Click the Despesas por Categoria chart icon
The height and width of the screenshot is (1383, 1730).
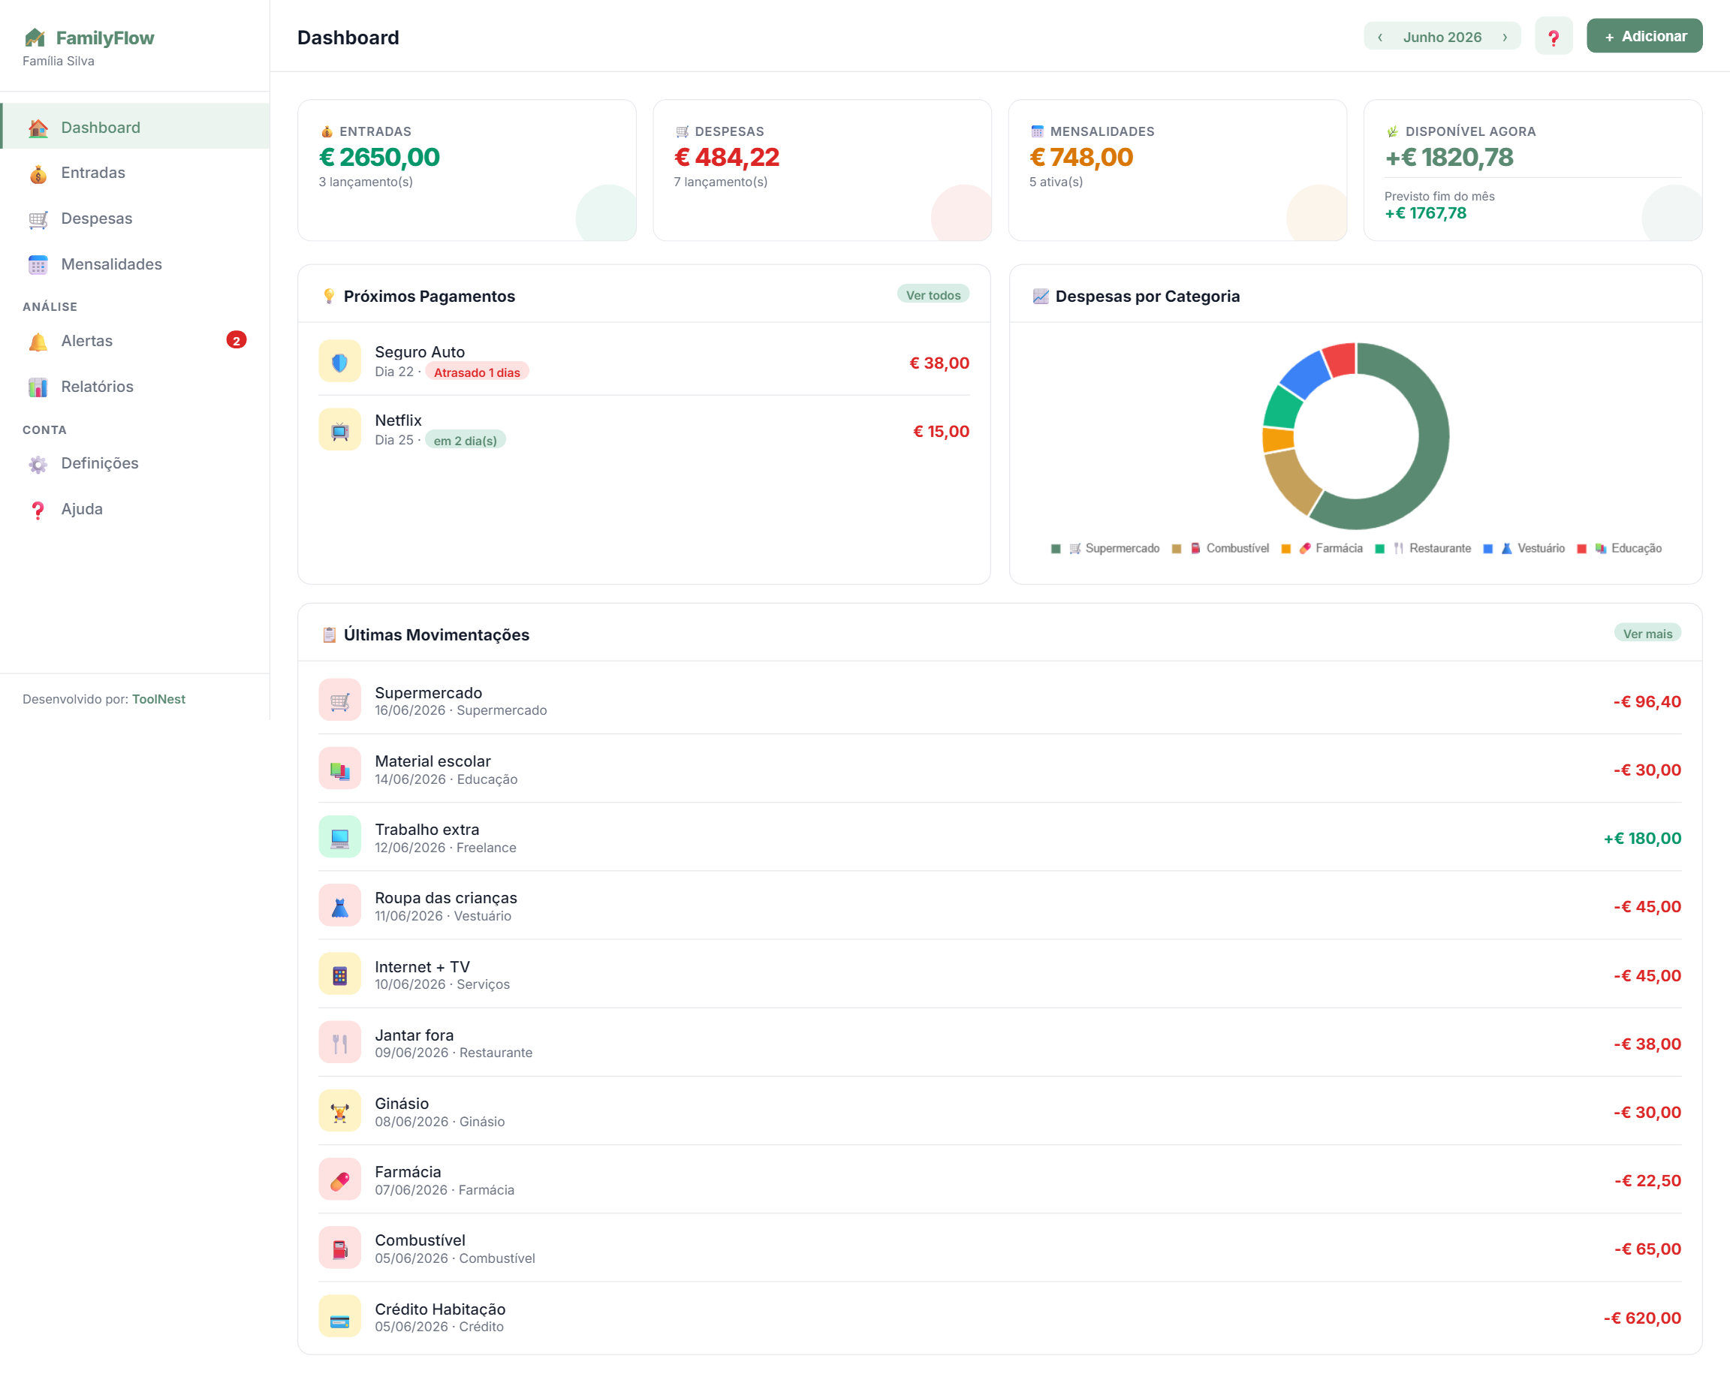click(x=1041, y=296)
